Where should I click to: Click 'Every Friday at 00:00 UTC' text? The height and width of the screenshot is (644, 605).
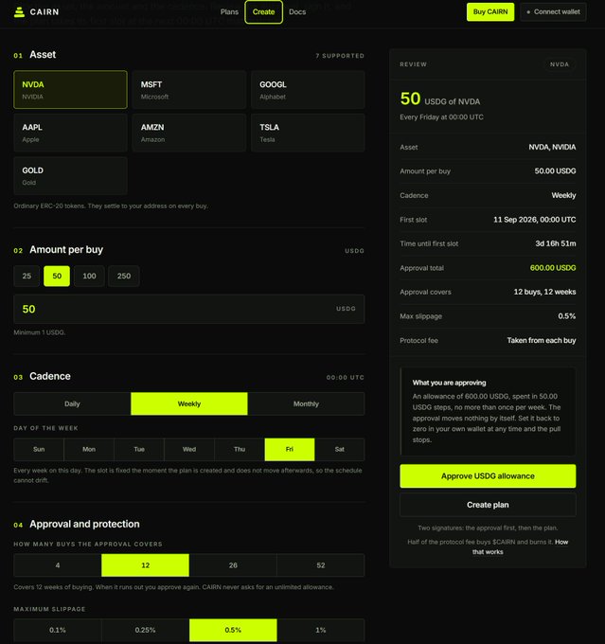point(441,117)
